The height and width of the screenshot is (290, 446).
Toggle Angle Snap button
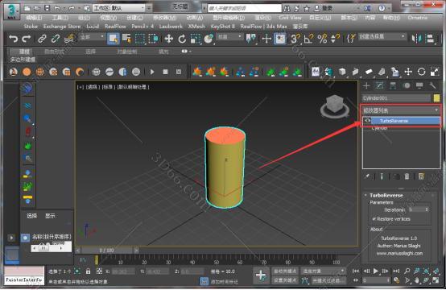coord(308,39)
